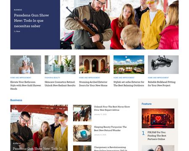
Task: Open Skincare Cosmetics Retinol article title
Action: (60, 83)
